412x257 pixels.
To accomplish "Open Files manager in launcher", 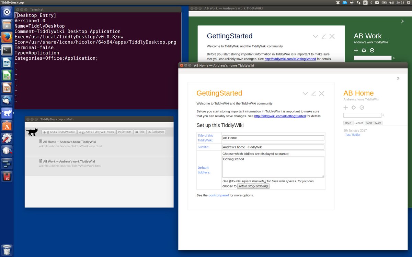I will 7,25.
